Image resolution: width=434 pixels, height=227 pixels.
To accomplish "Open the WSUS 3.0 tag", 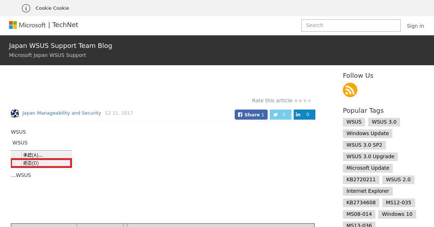I will coord(384,122).
